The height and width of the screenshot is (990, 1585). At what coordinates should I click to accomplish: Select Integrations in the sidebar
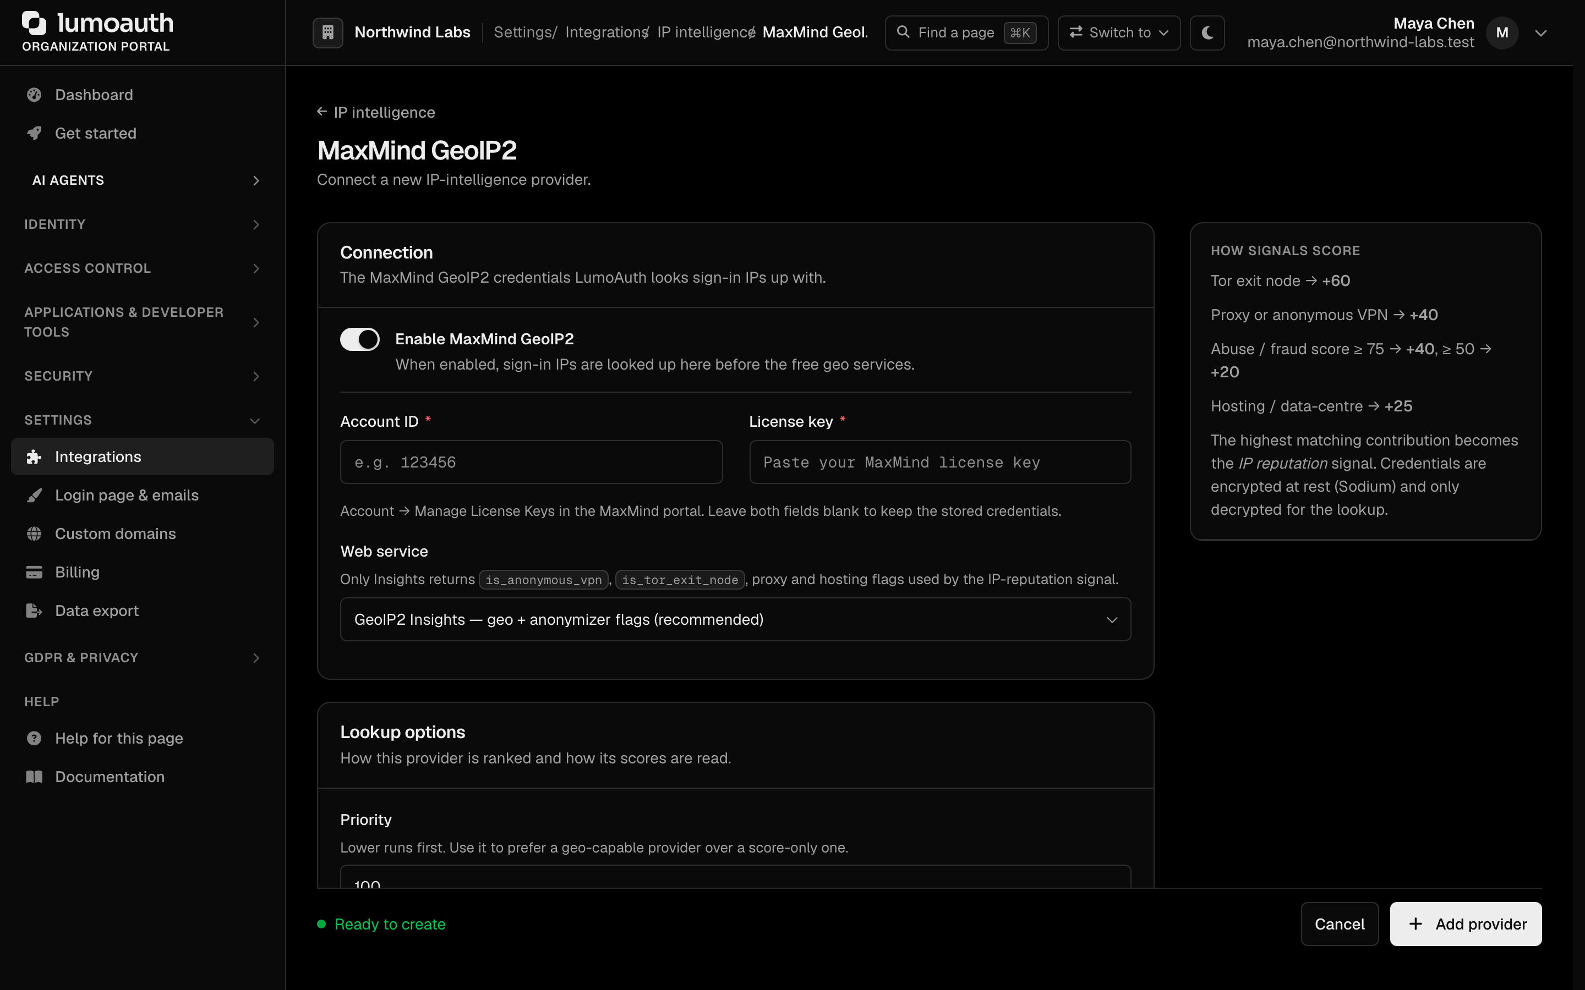142,457
